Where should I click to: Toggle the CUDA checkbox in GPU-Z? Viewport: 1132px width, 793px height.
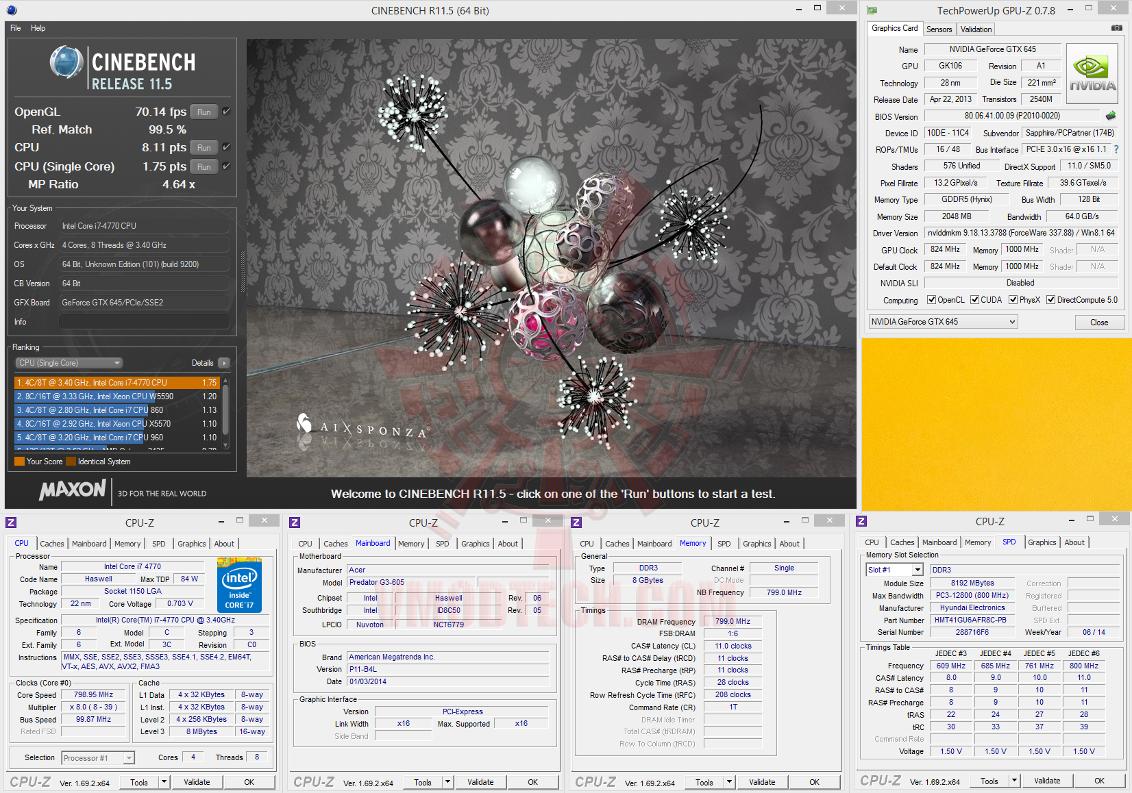click(974, 300)
